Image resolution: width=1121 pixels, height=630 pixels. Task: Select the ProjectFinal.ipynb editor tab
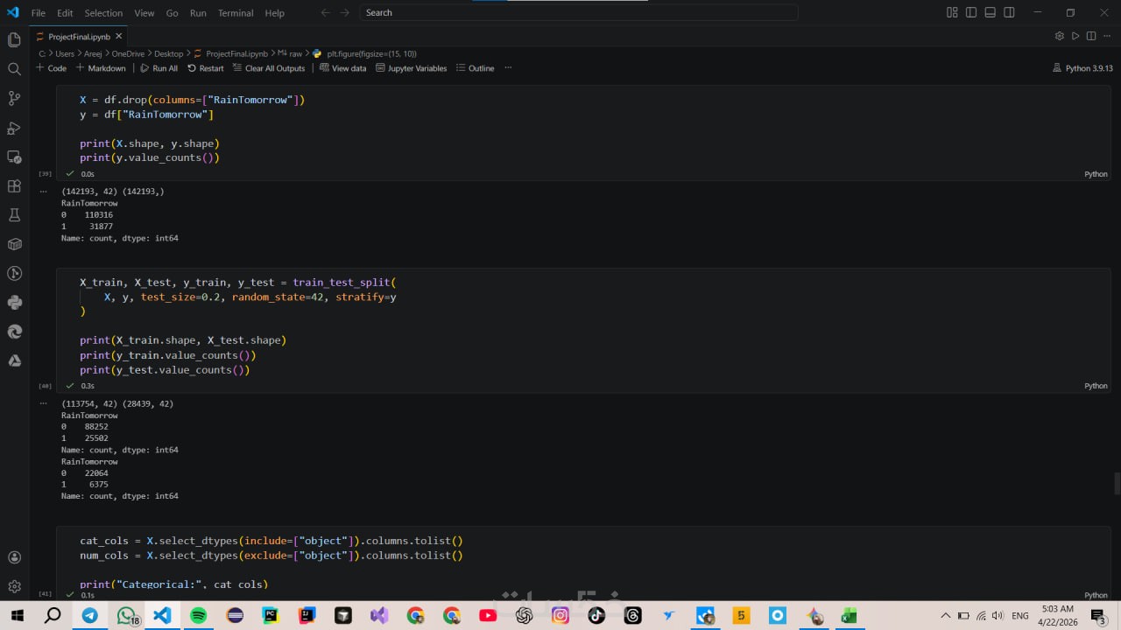tap(79, 37)
